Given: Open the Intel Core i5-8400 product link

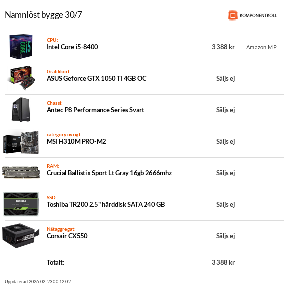Looking at the screenshot, I should (x=72, y=47).
